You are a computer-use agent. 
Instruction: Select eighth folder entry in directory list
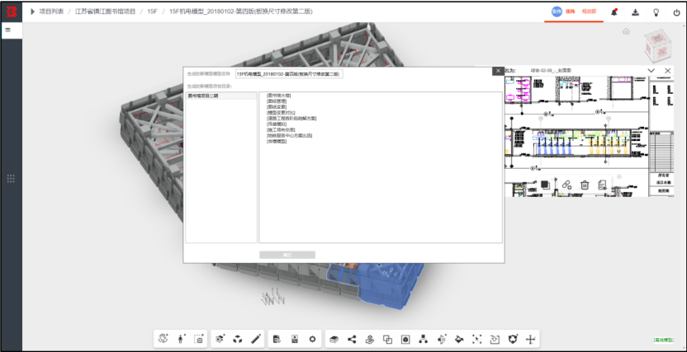289,135
